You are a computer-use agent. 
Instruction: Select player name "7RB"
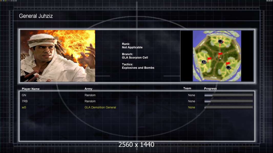pos(25,101)
